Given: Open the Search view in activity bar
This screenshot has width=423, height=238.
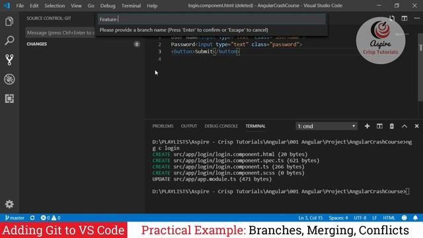Looking at the screenshot, I should pyautogui.click(x=9, y=40).
